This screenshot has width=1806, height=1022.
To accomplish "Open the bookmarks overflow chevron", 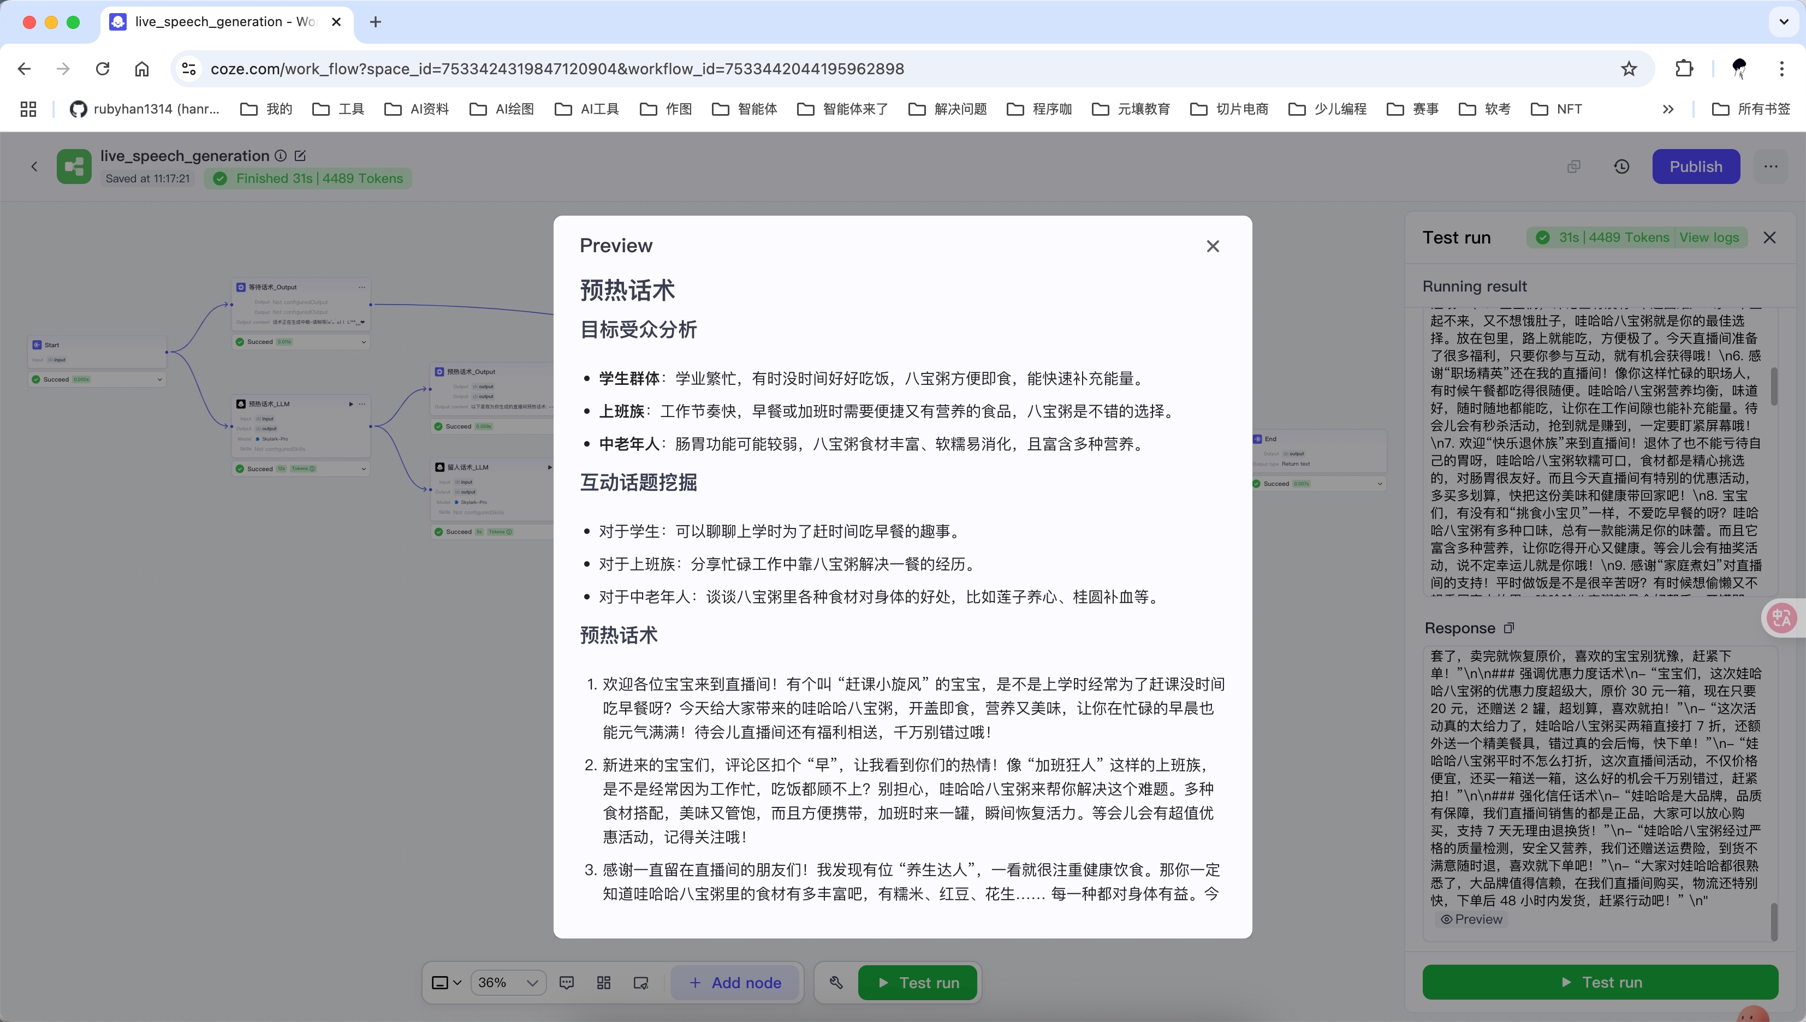I will pos(1668,109).
